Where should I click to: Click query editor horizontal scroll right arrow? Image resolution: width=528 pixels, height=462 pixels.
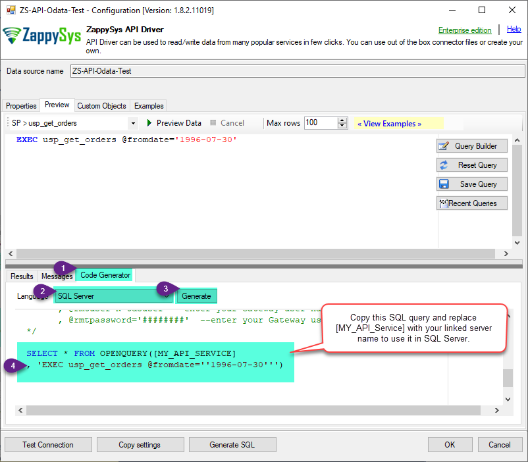pyautogui.click(x=506, y=253)
